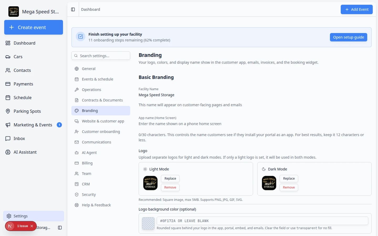Click the Light Mode logo thumbnail

(x=150, y=183)
